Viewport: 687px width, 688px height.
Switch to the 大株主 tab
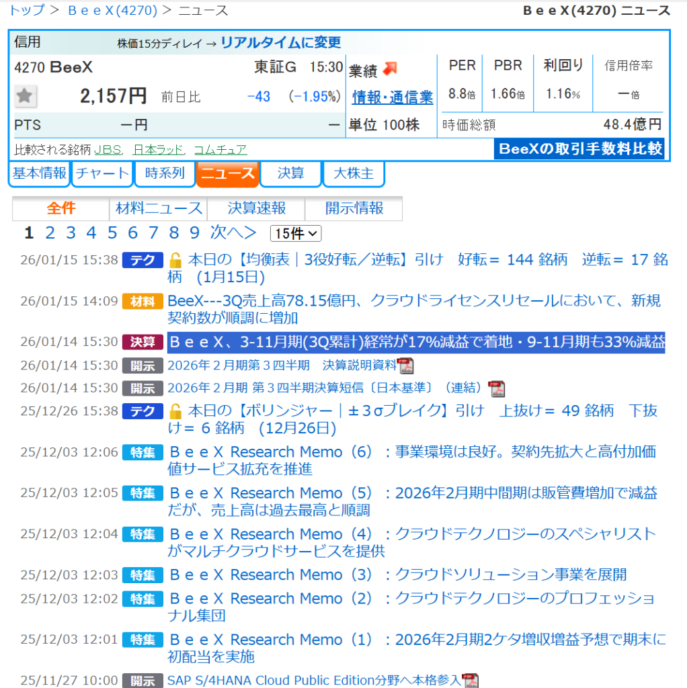[x=354, y=173]
